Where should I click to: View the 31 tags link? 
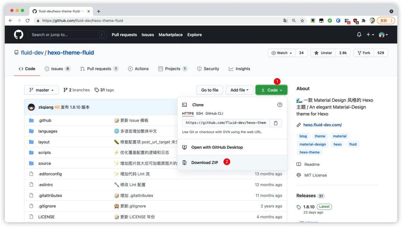(104, 90)
